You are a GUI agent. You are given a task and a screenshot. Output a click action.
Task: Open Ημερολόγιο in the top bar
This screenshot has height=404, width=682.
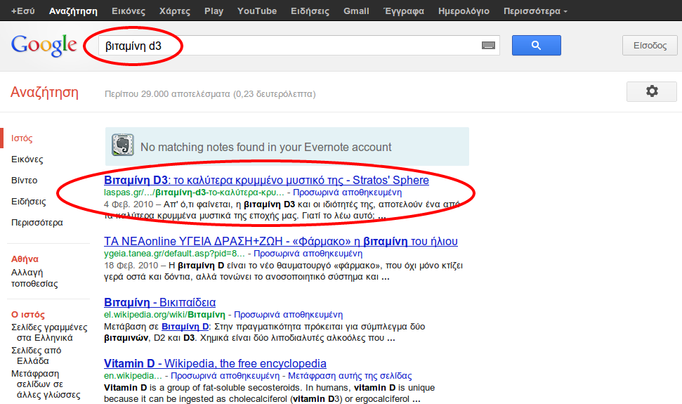(464, 11)
